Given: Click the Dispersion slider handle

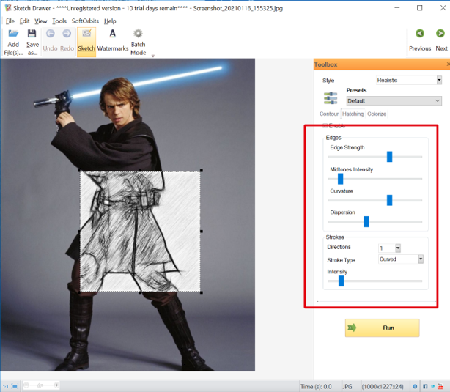Looking at the screenshot, I should [x=366, y=221].
